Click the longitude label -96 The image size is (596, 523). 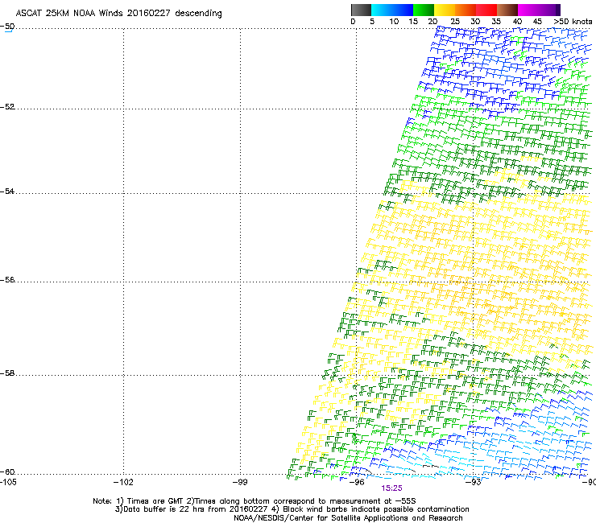pos(357,482)
